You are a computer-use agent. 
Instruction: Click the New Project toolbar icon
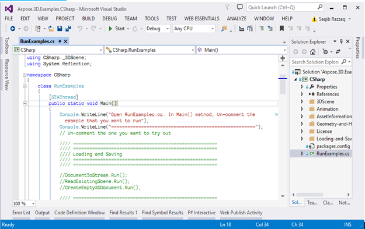click(38, 29)
